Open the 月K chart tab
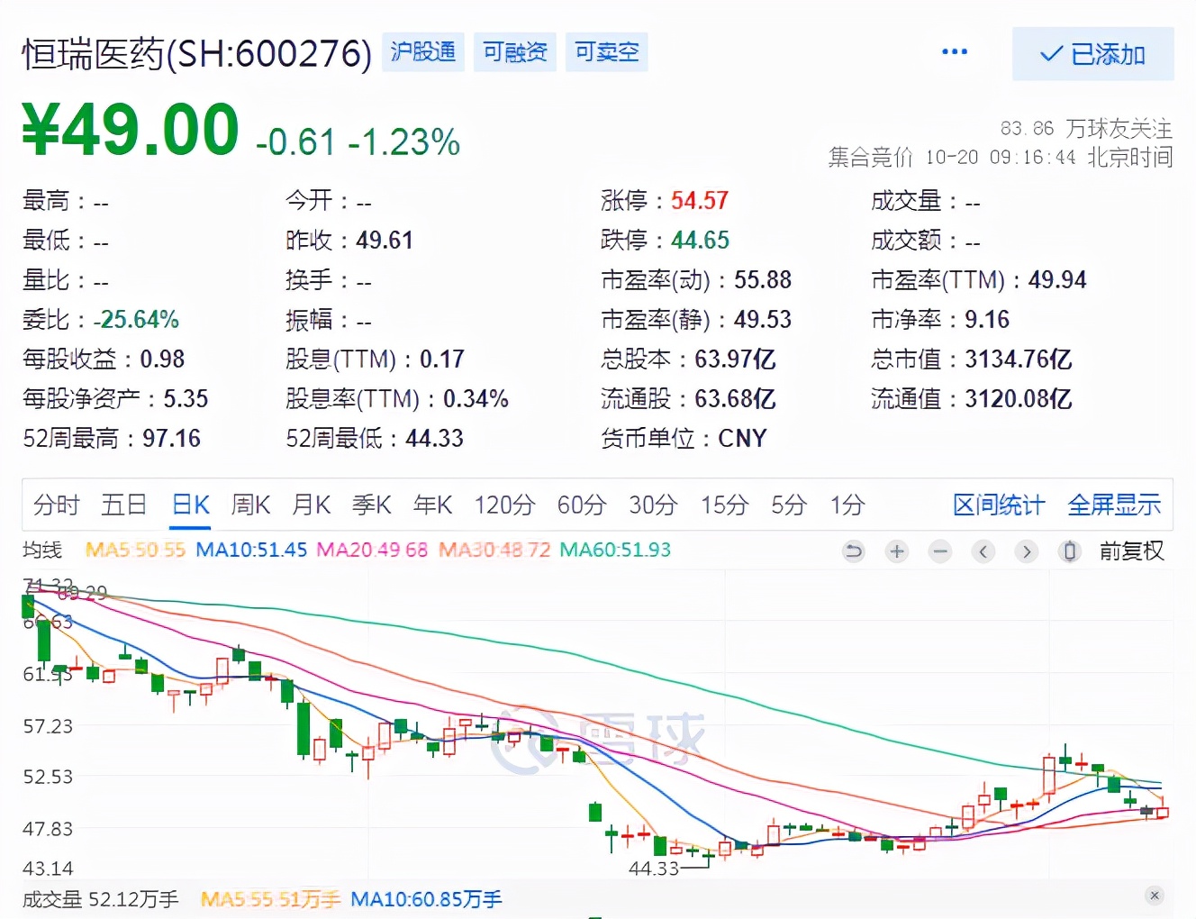The height and width of the screenshot is (919, 1196). point(312,505)
